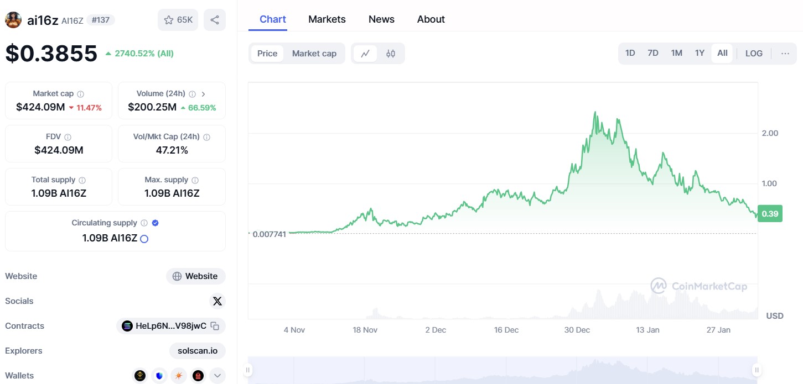Select the 7D time range
Viewport: 803px width, 384px height.
[x=653, y=54]
